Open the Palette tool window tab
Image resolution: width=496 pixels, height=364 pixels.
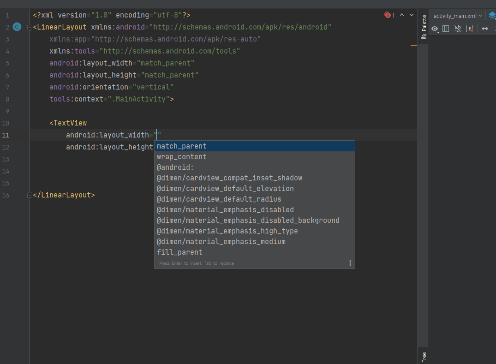pyautogui.click(x=424, y=27)
